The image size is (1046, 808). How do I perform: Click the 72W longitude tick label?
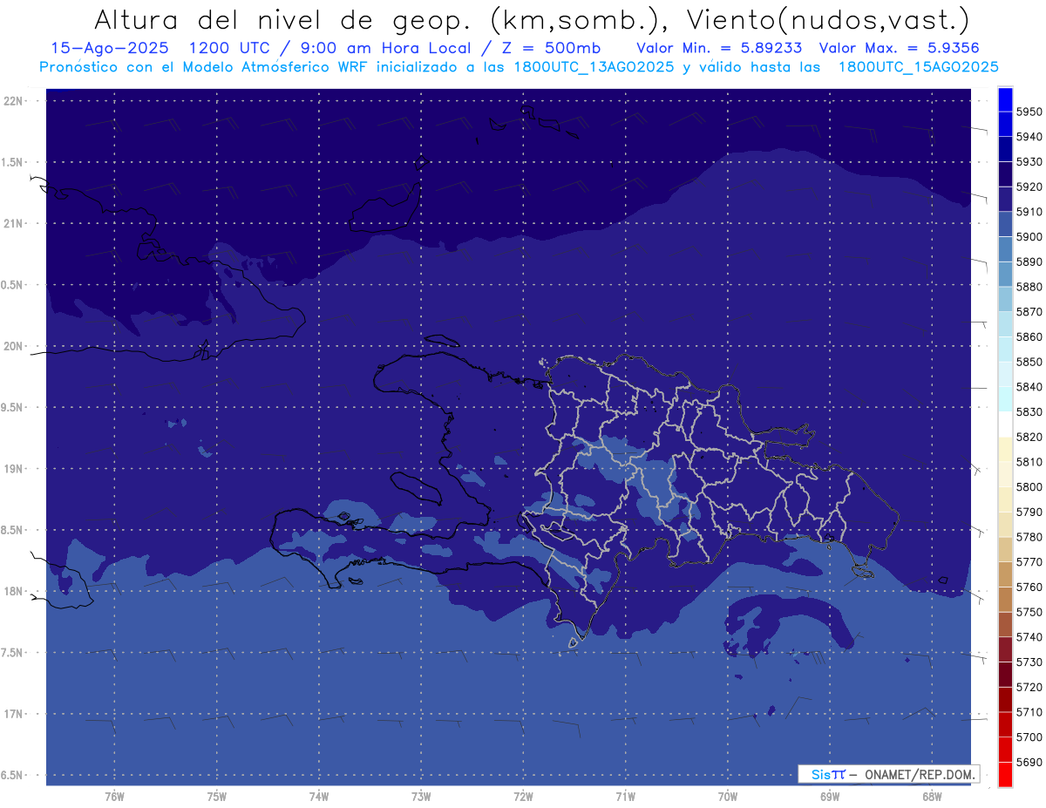523,796
